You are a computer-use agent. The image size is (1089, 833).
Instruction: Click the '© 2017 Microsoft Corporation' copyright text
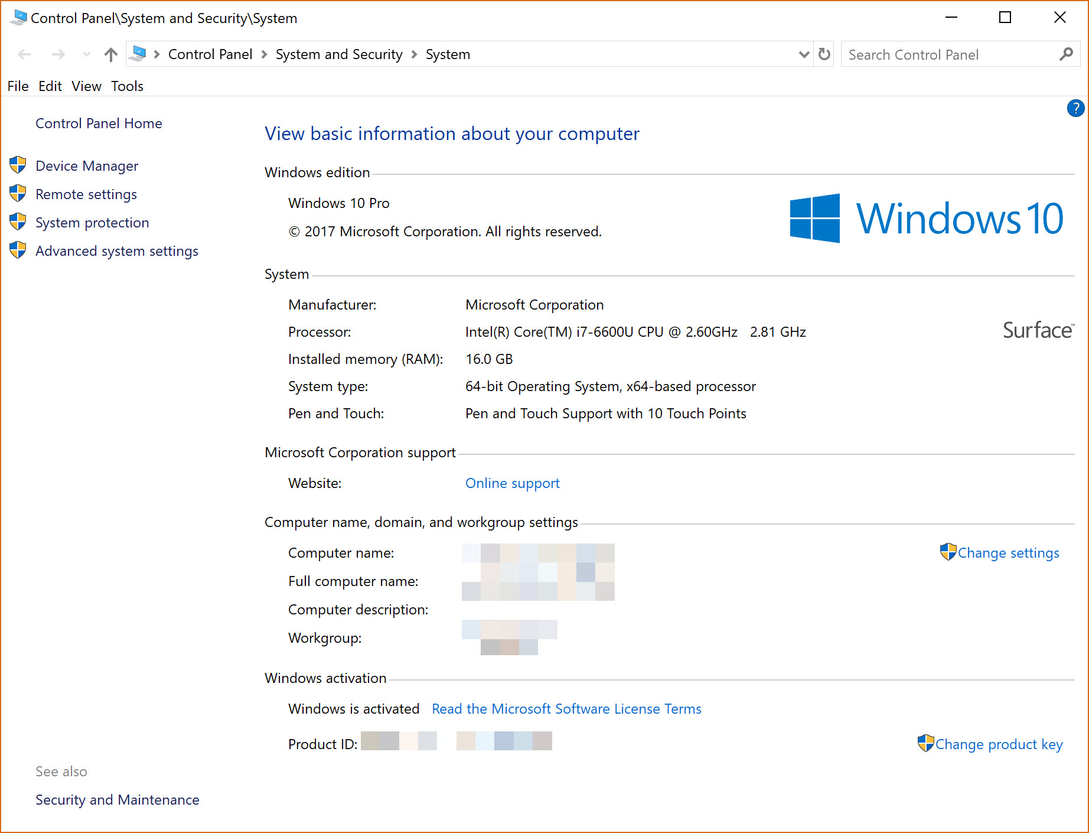(445, 231)
